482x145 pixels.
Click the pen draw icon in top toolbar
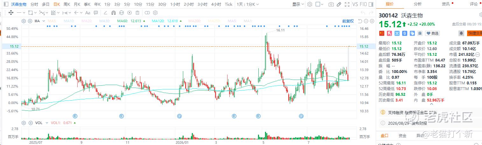click(339, 4)
